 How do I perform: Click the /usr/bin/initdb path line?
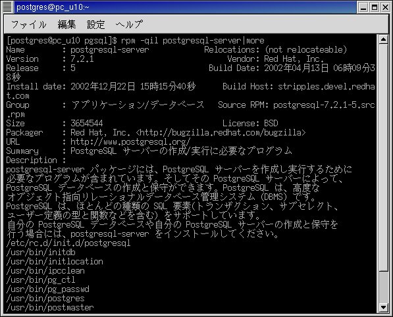[41, 253]
